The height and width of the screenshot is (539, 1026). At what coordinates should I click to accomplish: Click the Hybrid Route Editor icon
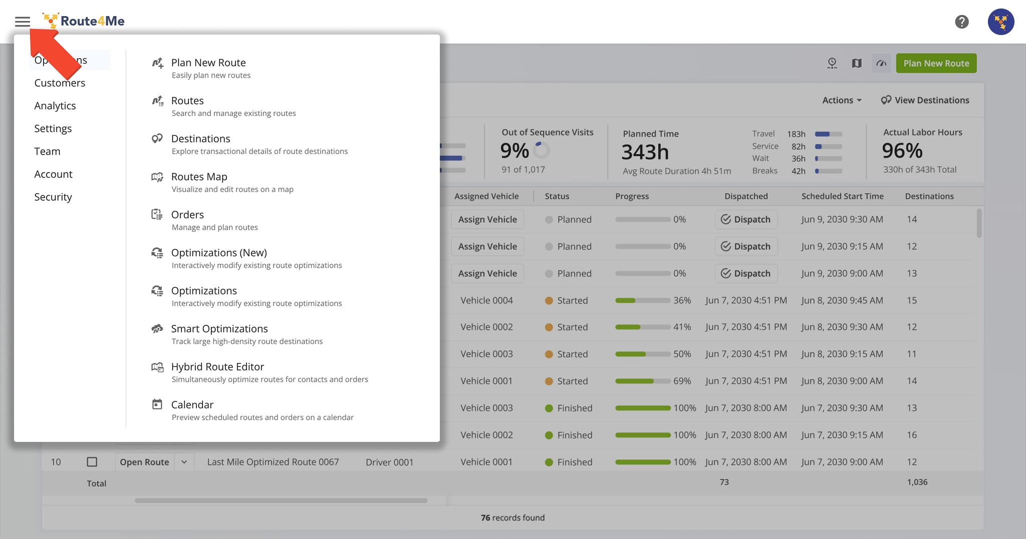coord(157,367)
